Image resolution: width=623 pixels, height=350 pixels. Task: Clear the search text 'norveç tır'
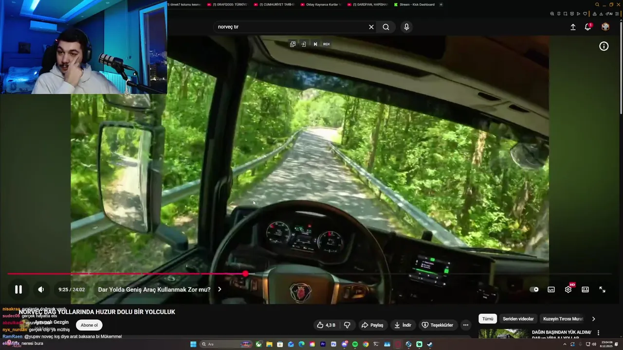[371, 27]
